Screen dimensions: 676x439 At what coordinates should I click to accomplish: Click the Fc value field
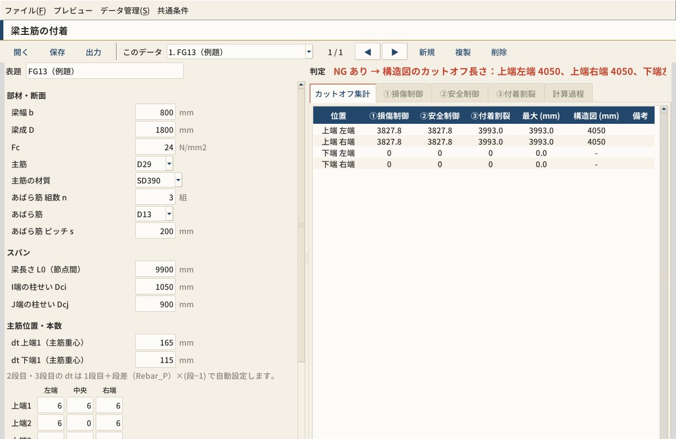click(x=155, y=147)
